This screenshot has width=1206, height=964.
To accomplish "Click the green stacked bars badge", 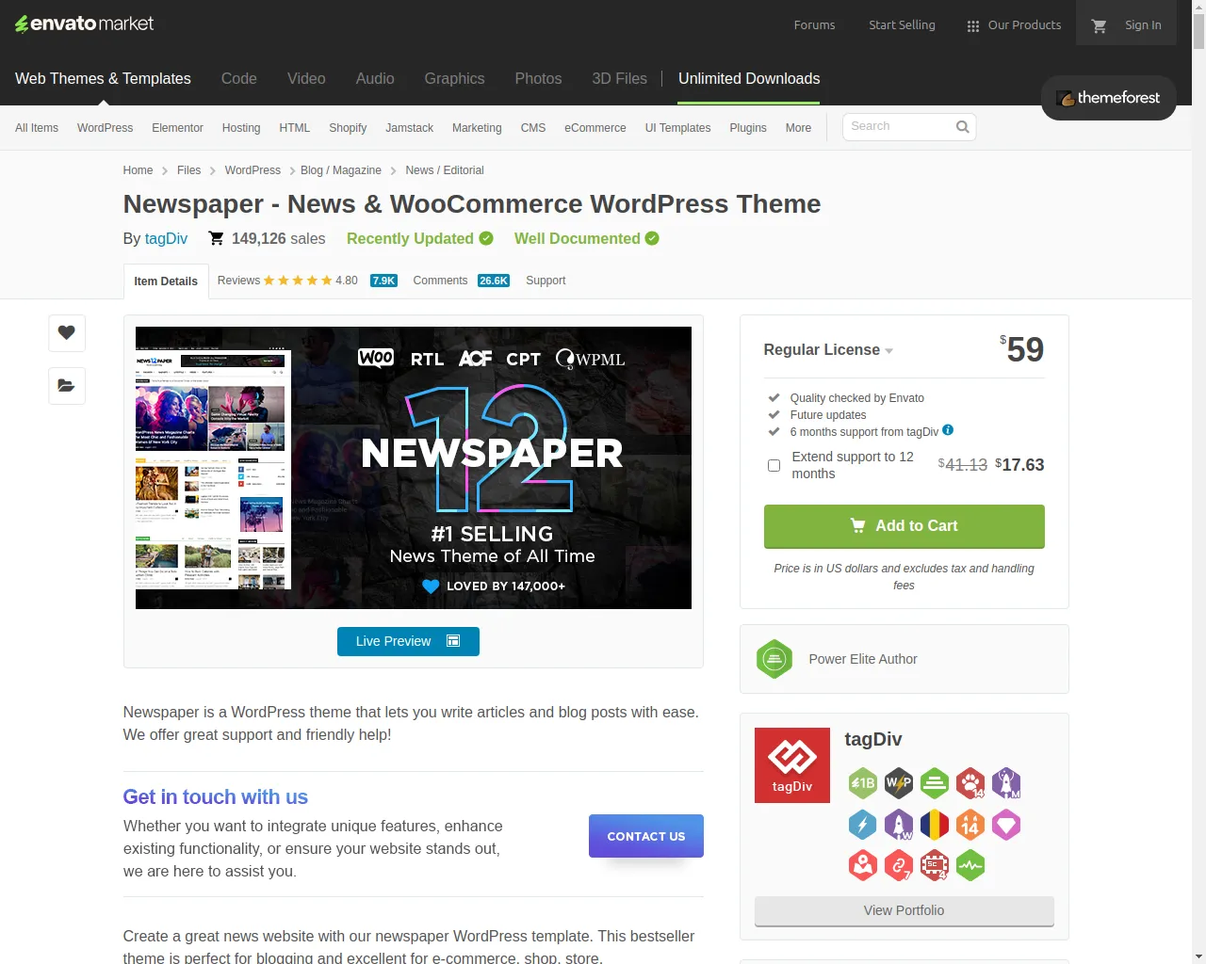I will pyautogui.click(x=935, y=783).
